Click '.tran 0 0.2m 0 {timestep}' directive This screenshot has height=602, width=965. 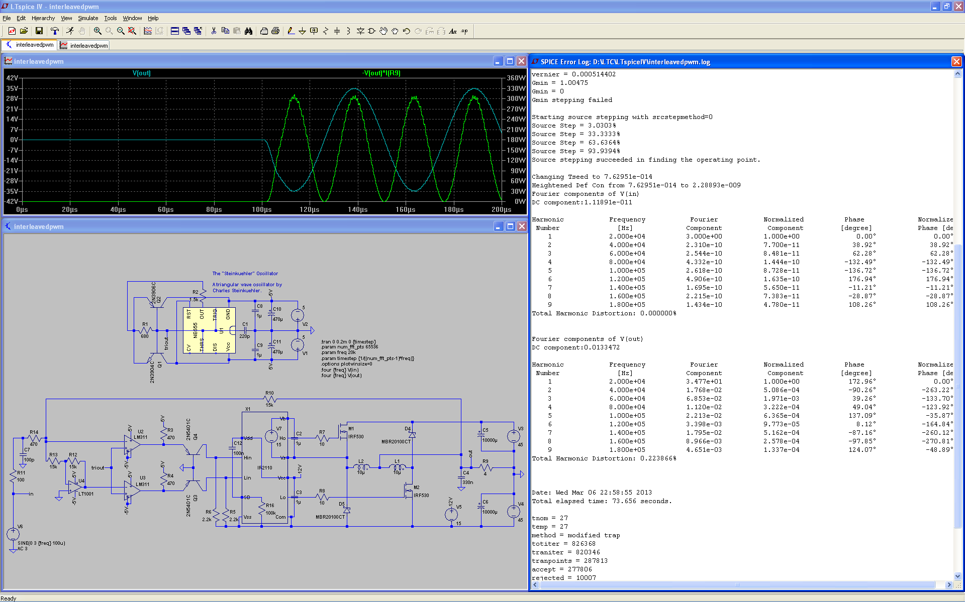[348, 342]
